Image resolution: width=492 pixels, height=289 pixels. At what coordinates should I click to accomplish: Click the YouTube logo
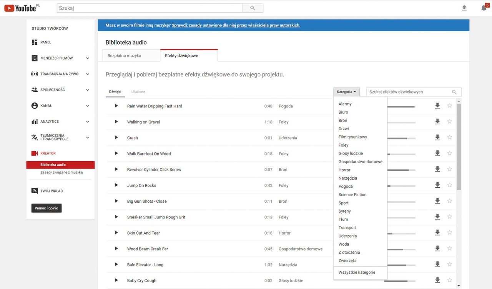click(x=20, y=8)
